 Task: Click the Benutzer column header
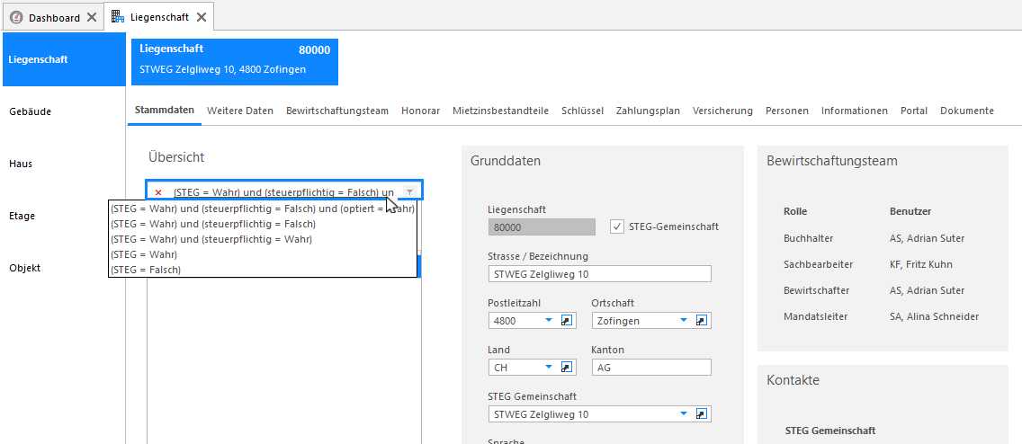click(910, 211)
